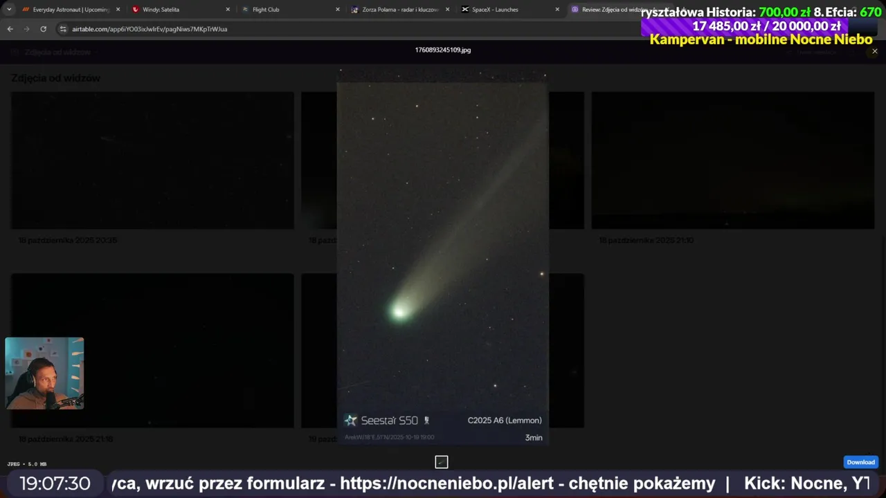This screenshot has width=886, height=498.
Task: Open photo dated 18 października 2025 21:16
Action: click(152, 351)
